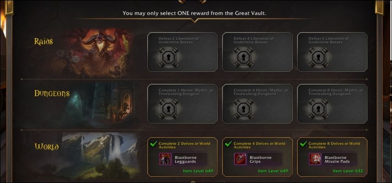Click the Blastborne Missile Pads item icon
This screenshot has height=183, width=392.
pyautogui.click(x=315, y=159)
